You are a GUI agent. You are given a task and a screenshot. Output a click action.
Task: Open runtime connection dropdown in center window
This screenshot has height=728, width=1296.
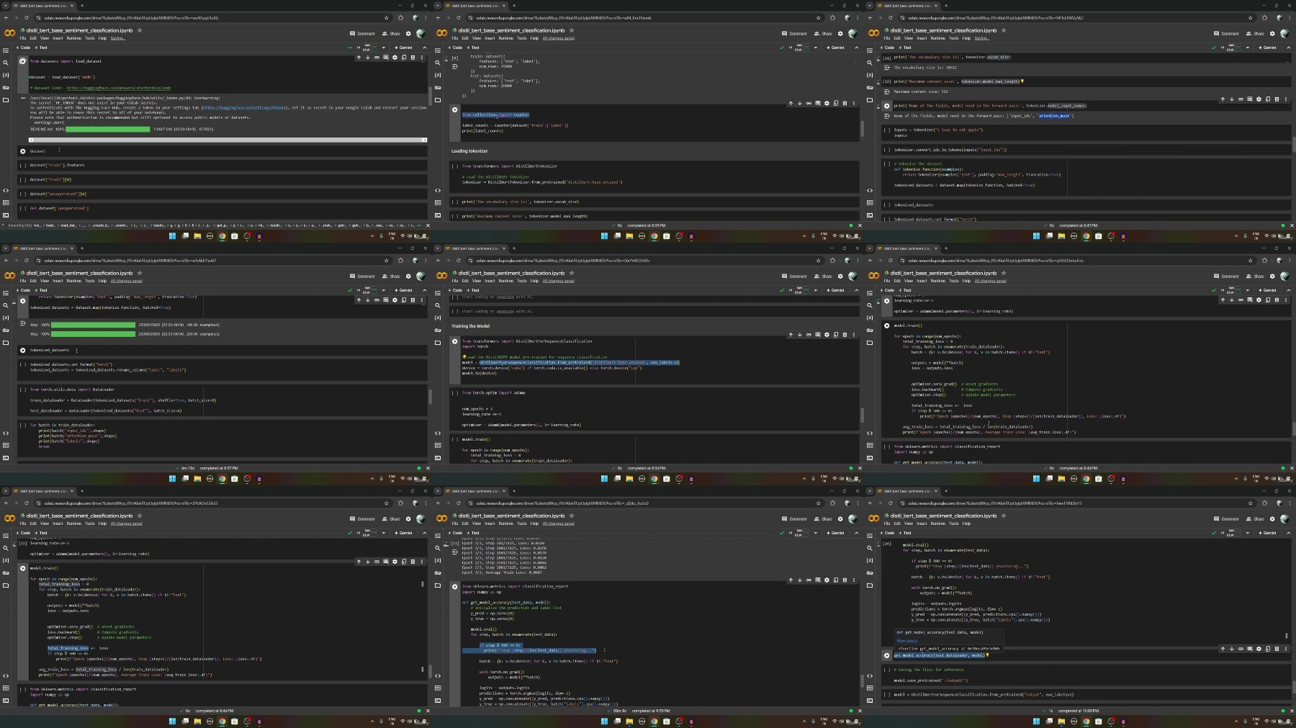816,290
